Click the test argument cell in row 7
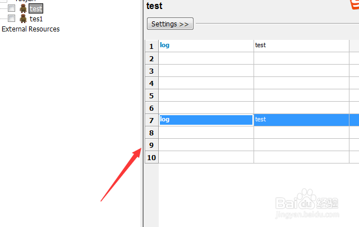The image size is (359, 227). click(301, 120)
